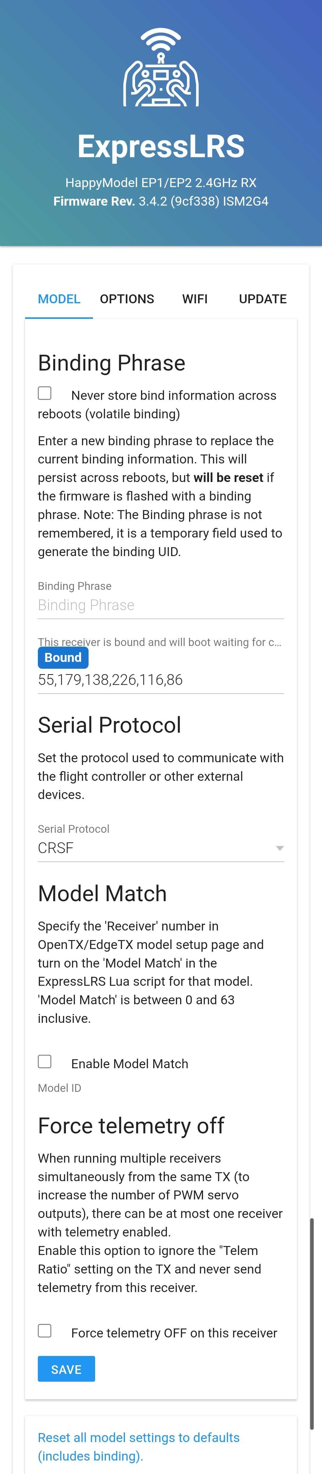Click the binding UID number field
322x1474 pixels.
click(160, 680)
